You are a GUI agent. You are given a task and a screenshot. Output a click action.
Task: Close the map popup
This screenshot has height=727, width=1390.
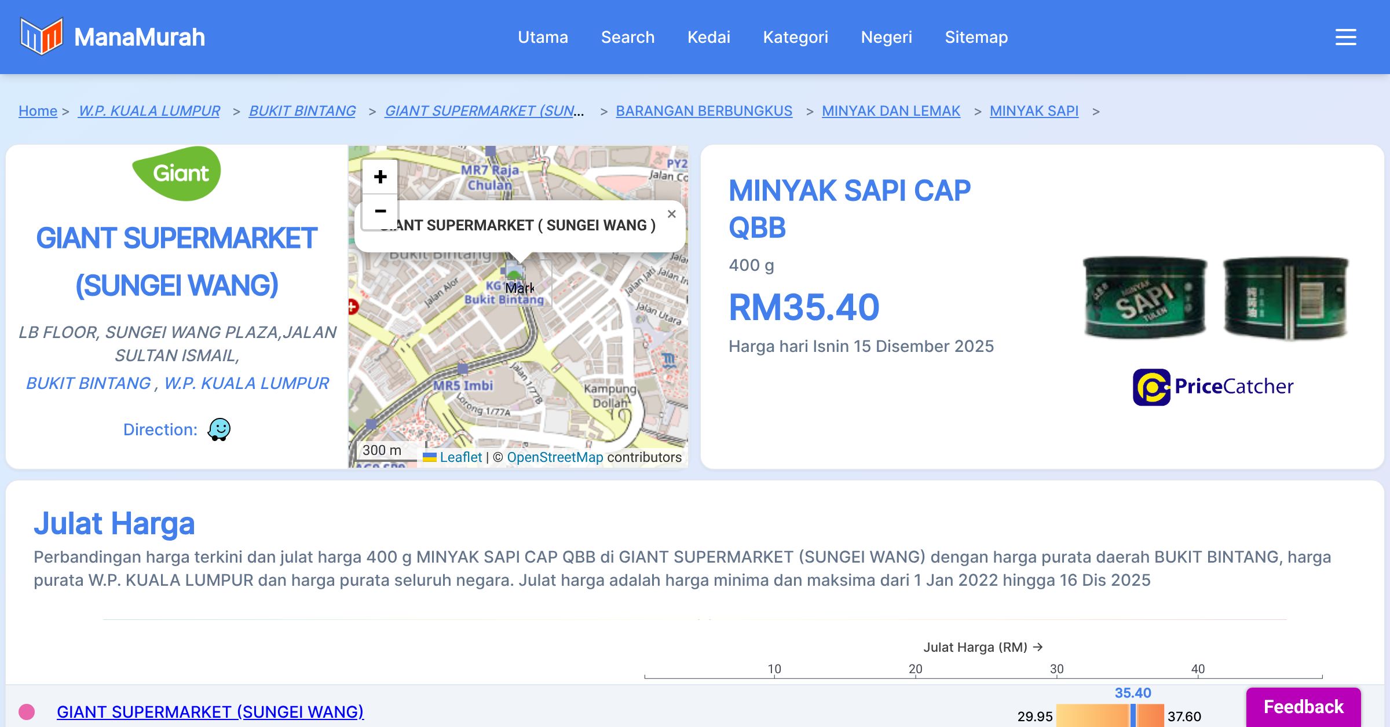pos(671,214)
